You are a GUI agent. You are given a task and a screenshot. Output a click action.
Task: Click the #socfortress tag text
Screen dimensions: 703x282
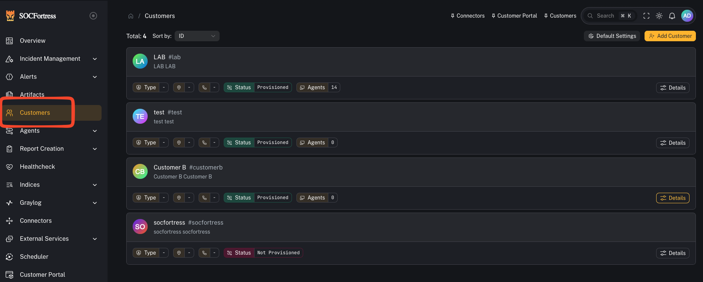(x=206, y=222)
